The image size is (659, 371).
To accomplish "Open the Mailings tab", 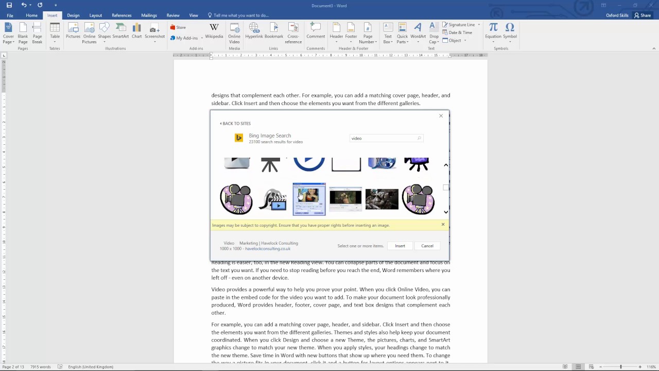I will point(149,15).
